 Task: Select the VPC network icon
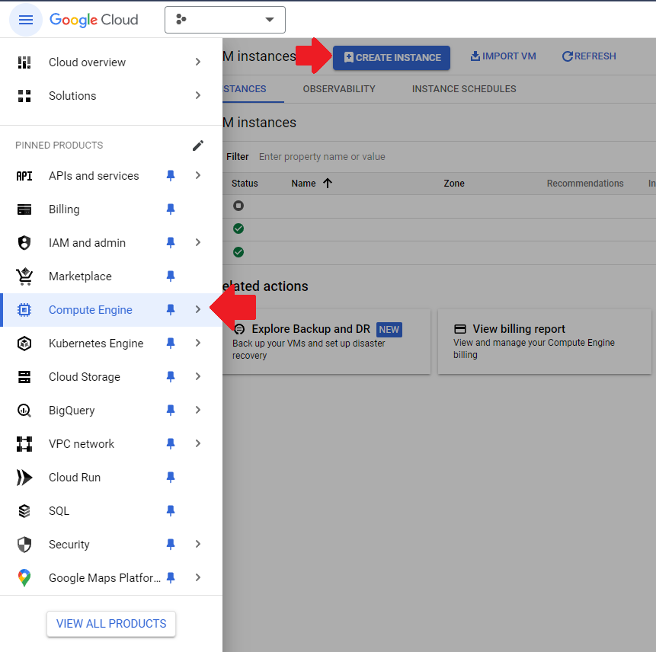[x=24, y=443]
